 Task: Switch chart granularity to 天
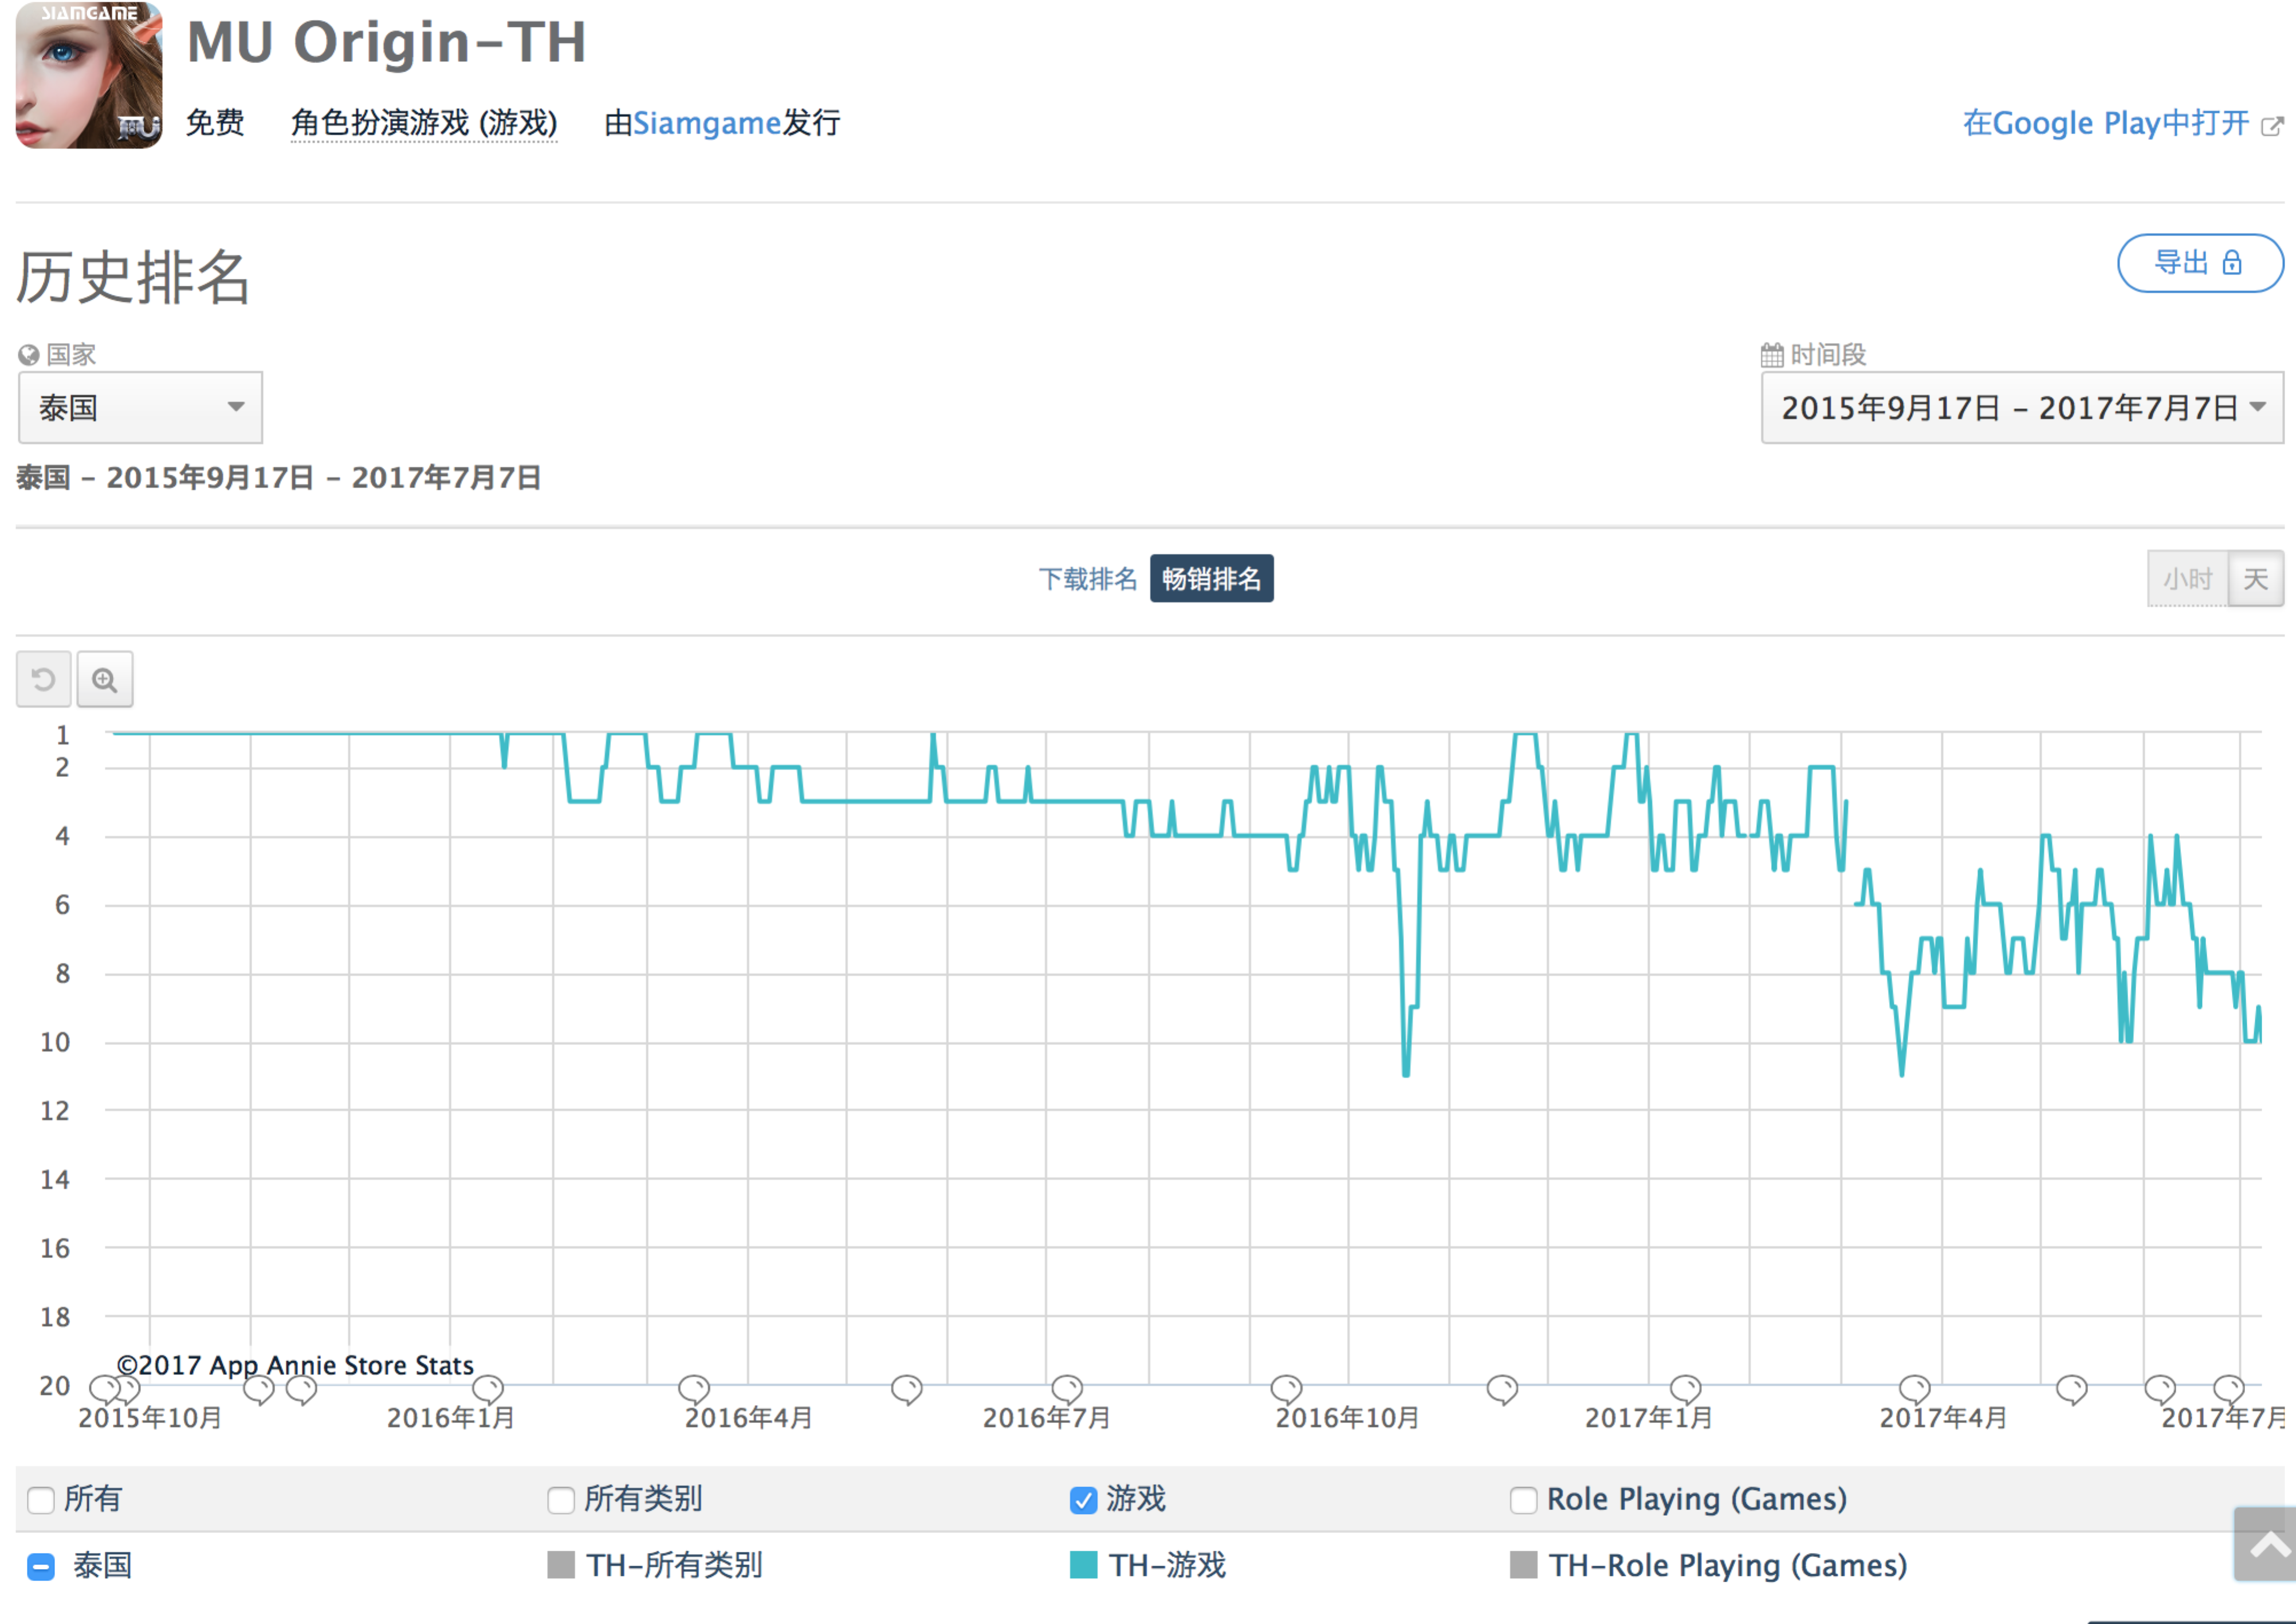(x=2256, y=579)
